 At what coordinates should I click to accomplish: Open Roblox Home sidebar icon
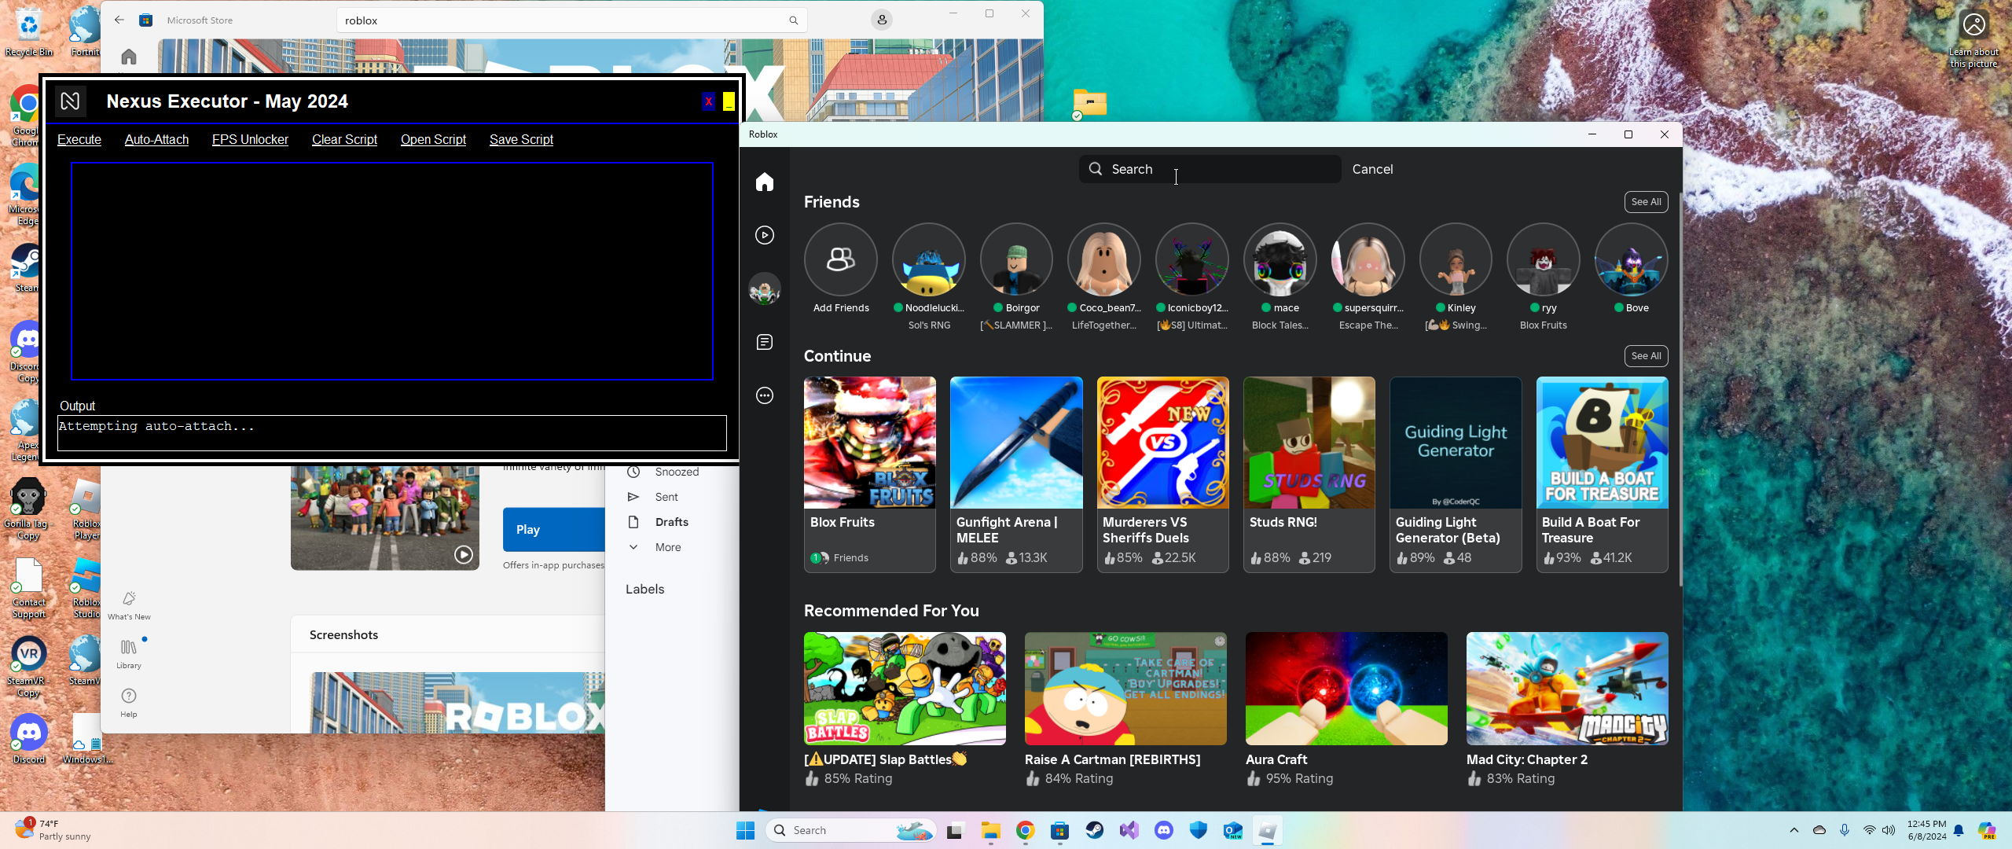tap(764, 182)
